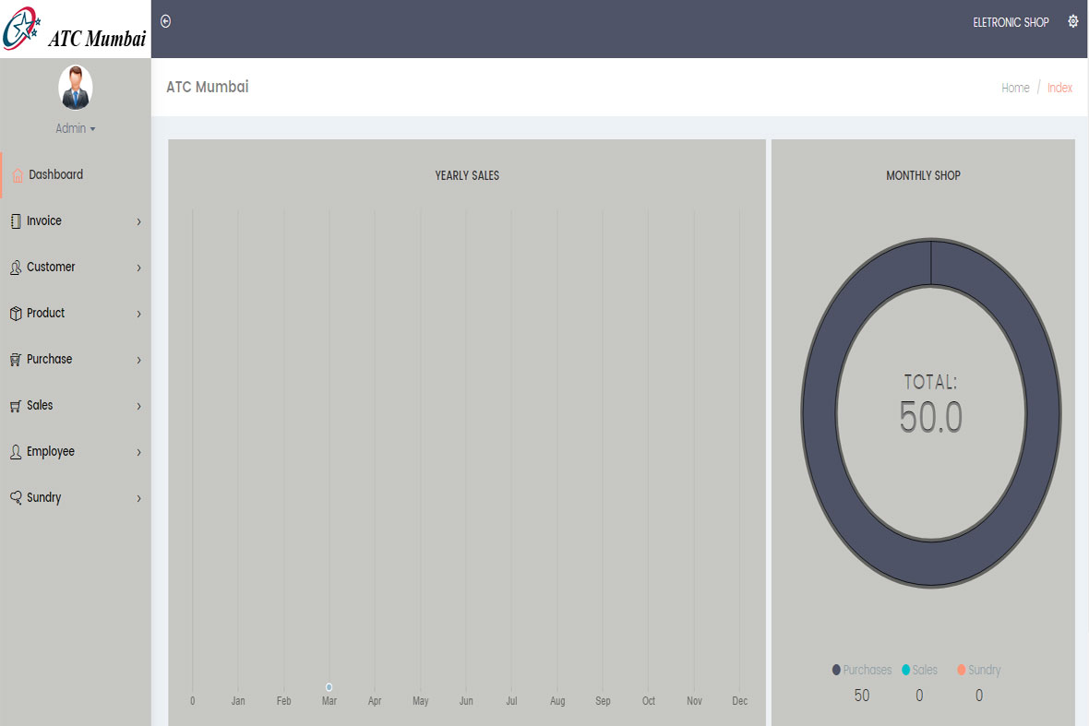Click the Dashboard home icon
The height and width of the screenshot is (726, 1089).
pos(18,175)
